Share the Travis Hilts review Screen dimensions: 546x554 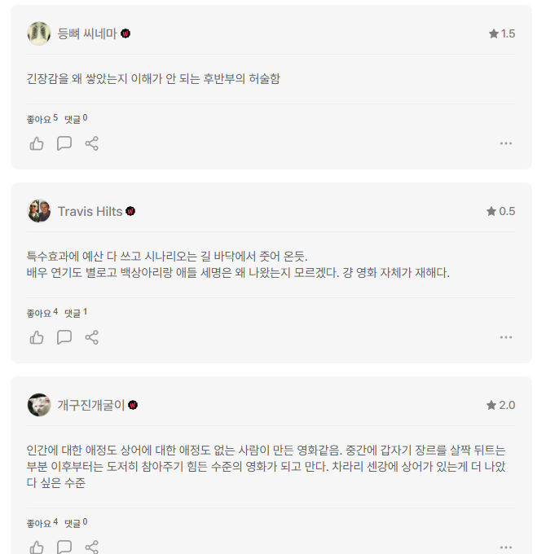(92, 337)
